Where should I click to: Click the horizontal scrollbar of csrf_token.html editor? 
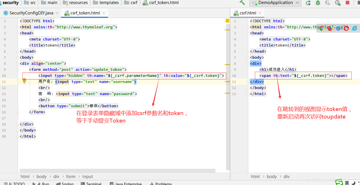(118, 171)
